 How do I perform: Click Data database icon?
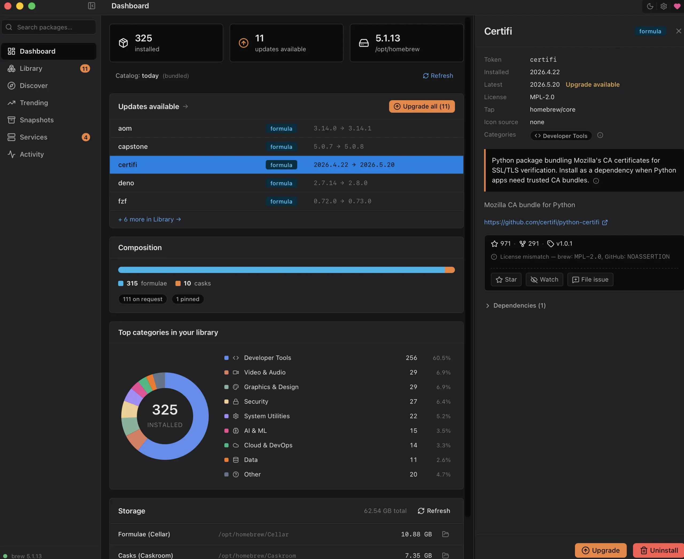tap(236, 460)
